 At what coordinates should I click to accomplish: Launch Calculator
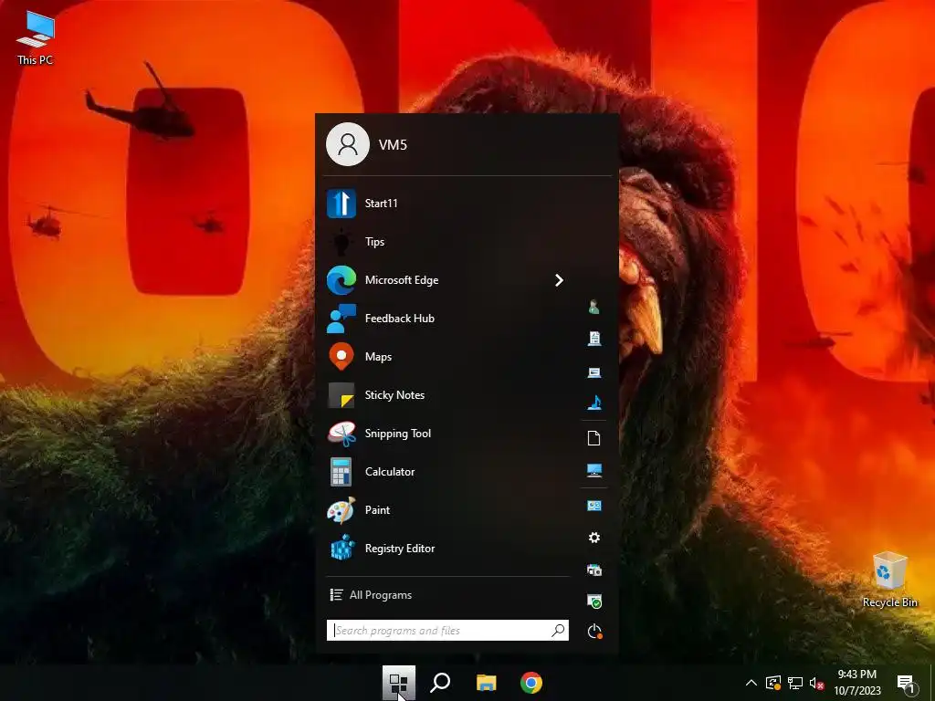pos(447,472)
